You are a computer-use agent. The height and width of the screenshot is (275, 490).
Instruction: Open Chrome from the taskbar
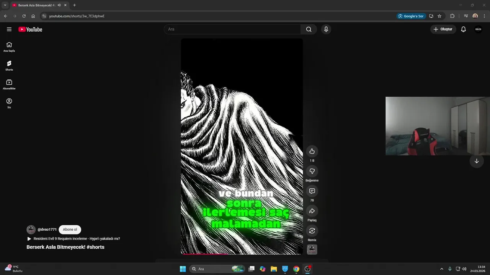[x=296, y=269]
